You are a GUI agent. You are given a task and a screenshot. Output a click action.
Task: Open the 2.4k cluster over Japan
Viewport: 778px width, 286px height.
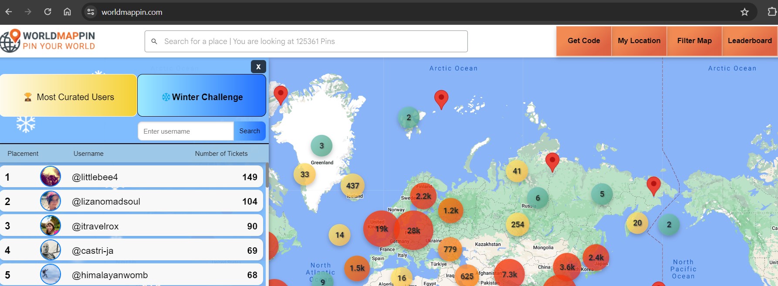click(x=596, y=258)
